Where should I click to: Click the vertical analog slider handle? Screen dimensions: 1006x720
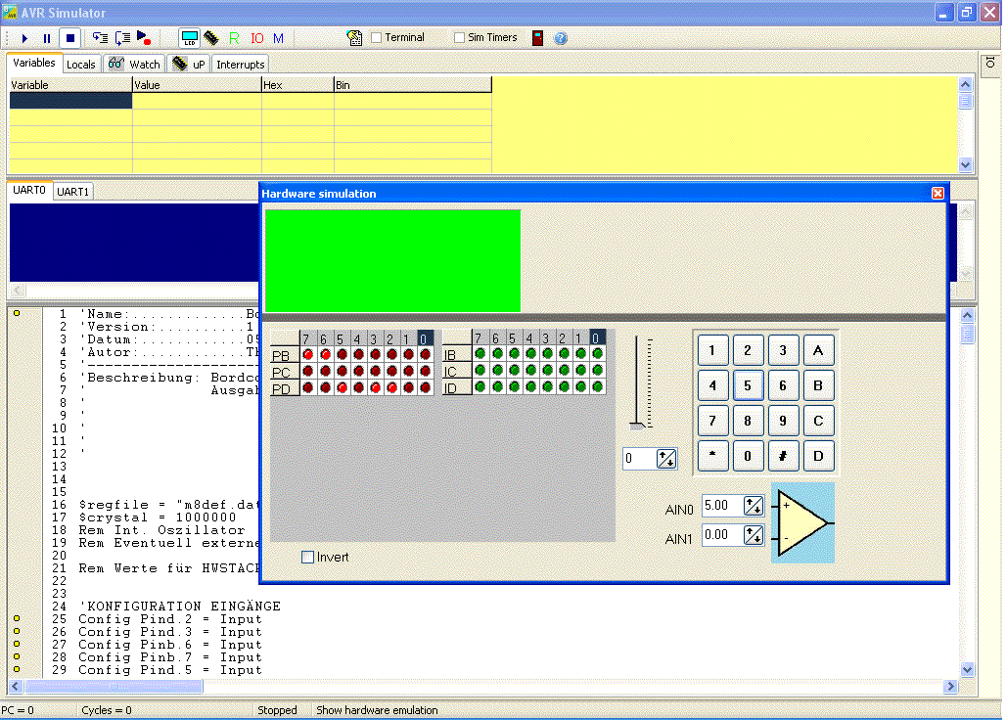pos(637,426)
